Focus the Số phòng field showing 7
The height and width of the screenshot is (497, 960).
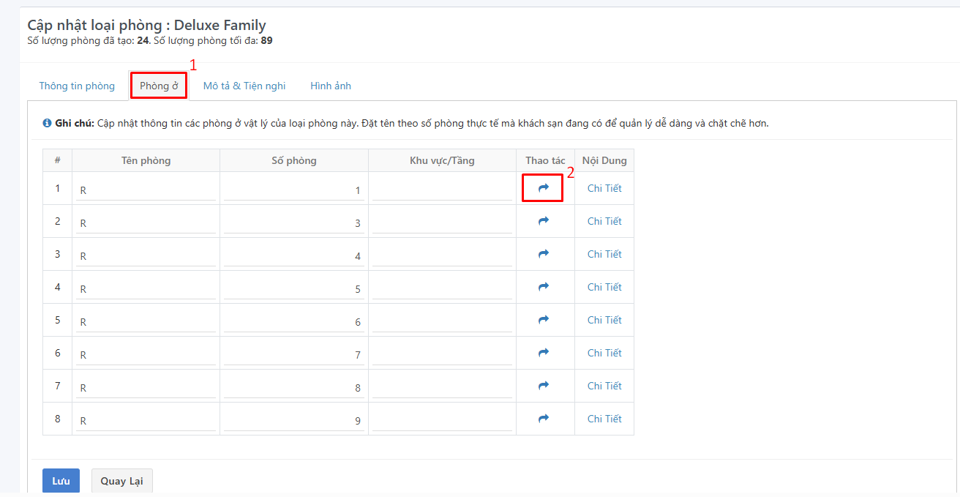(x=294, y=354)
